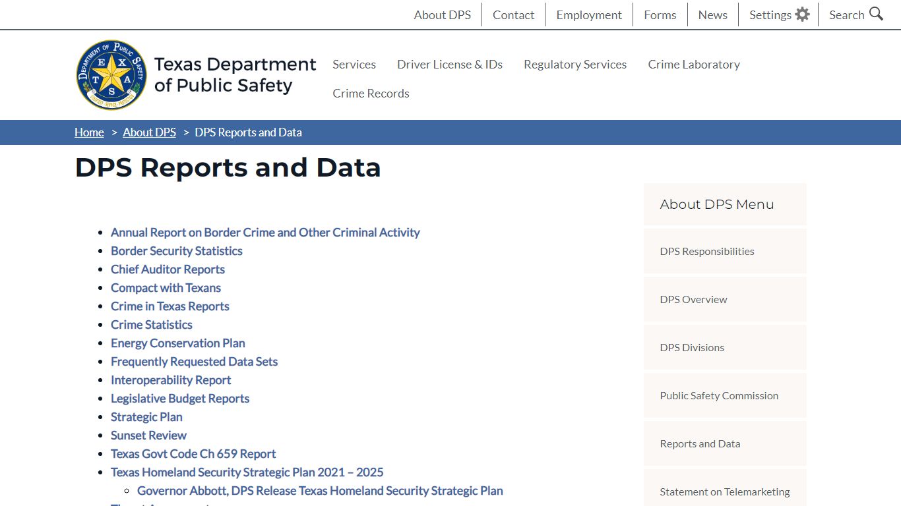Click the DPS Reports and Data heading
Screen dimensions: 901x506
point(228,167)
